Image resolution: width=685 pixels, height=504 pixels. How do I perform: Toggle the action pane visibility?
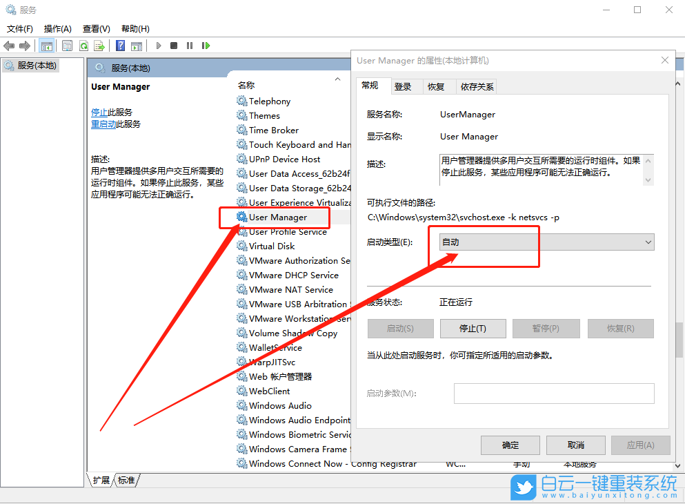click(x=138, y=46)
